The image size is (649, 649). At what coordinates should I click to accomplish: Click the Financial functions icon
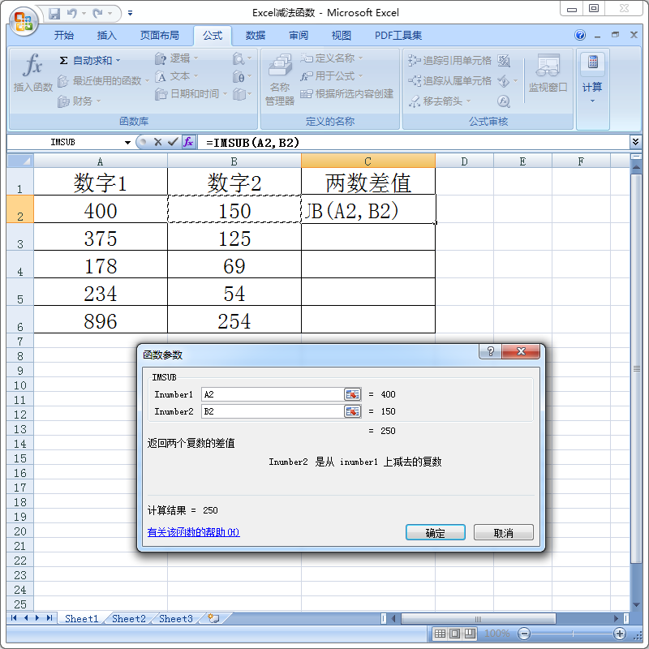tap(63, 101)
